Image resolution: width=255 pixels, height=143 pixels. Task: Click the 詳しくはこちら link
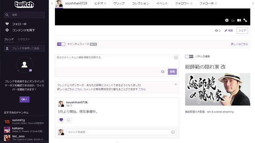coord(239,44)
